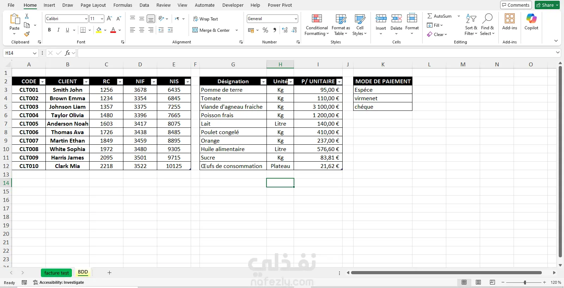Toggle Underline formatting

pyautogui.click(x=67, y=30)
